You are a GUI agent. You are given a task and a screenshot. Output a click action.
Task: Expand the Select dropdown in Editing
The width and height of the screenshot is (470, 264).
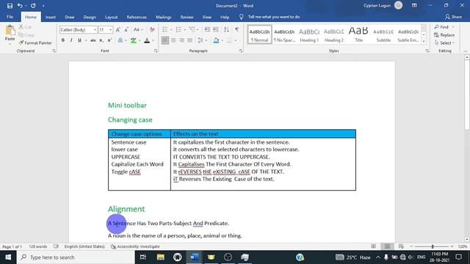point(444,43)
